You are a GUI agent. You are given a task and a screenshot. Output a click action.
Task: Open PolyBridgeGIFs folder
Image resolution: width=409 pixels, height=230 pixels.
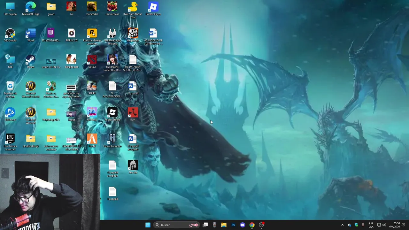(x=51, y=114)
